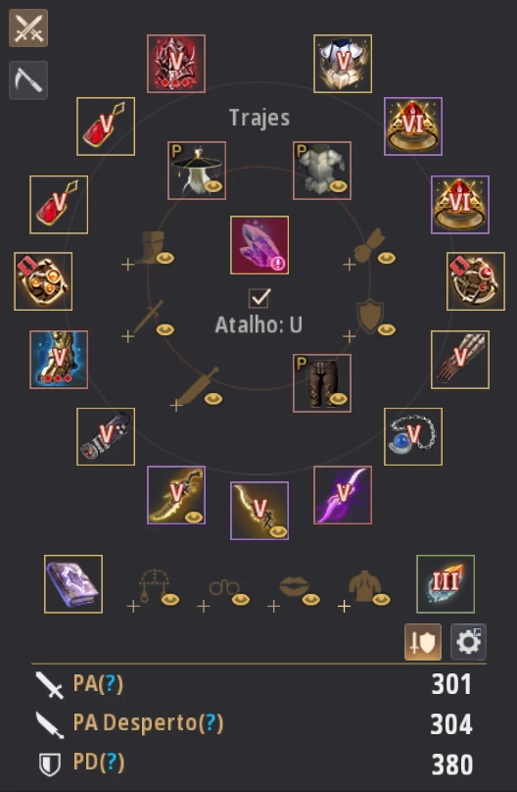
Task: Click the red helmet equipment slot
Action: [x=176, y=64]
